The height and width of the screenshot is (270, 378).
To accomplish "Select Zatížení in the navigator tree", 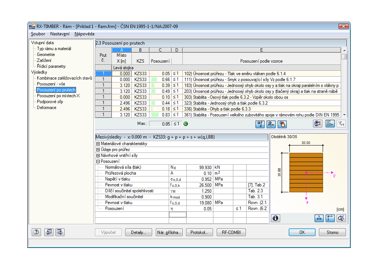I will [x=44, y=60].
